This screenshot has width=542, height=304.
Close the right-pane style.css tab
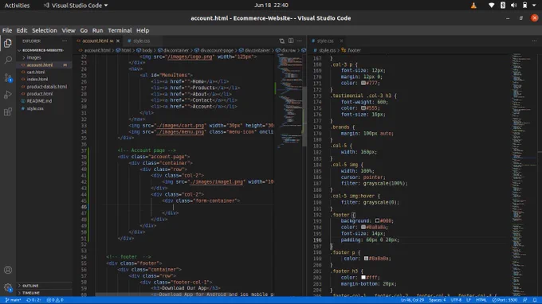(x=341, y=41)
